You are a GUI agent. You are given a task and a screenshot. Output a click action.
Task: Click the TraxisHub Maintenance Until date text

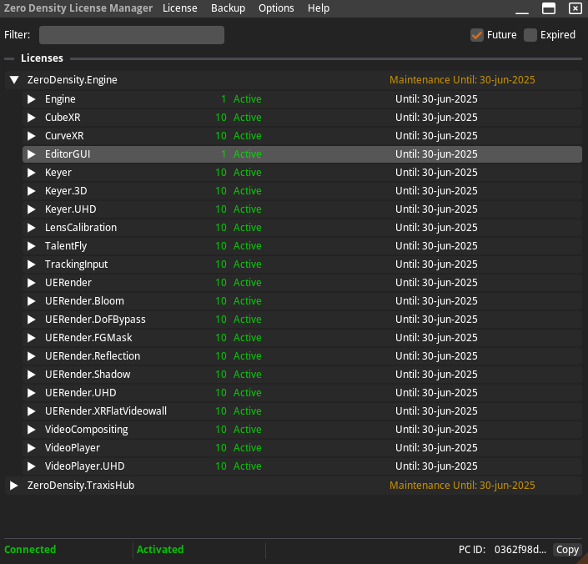pyautogui.click(x=462, y=486)
